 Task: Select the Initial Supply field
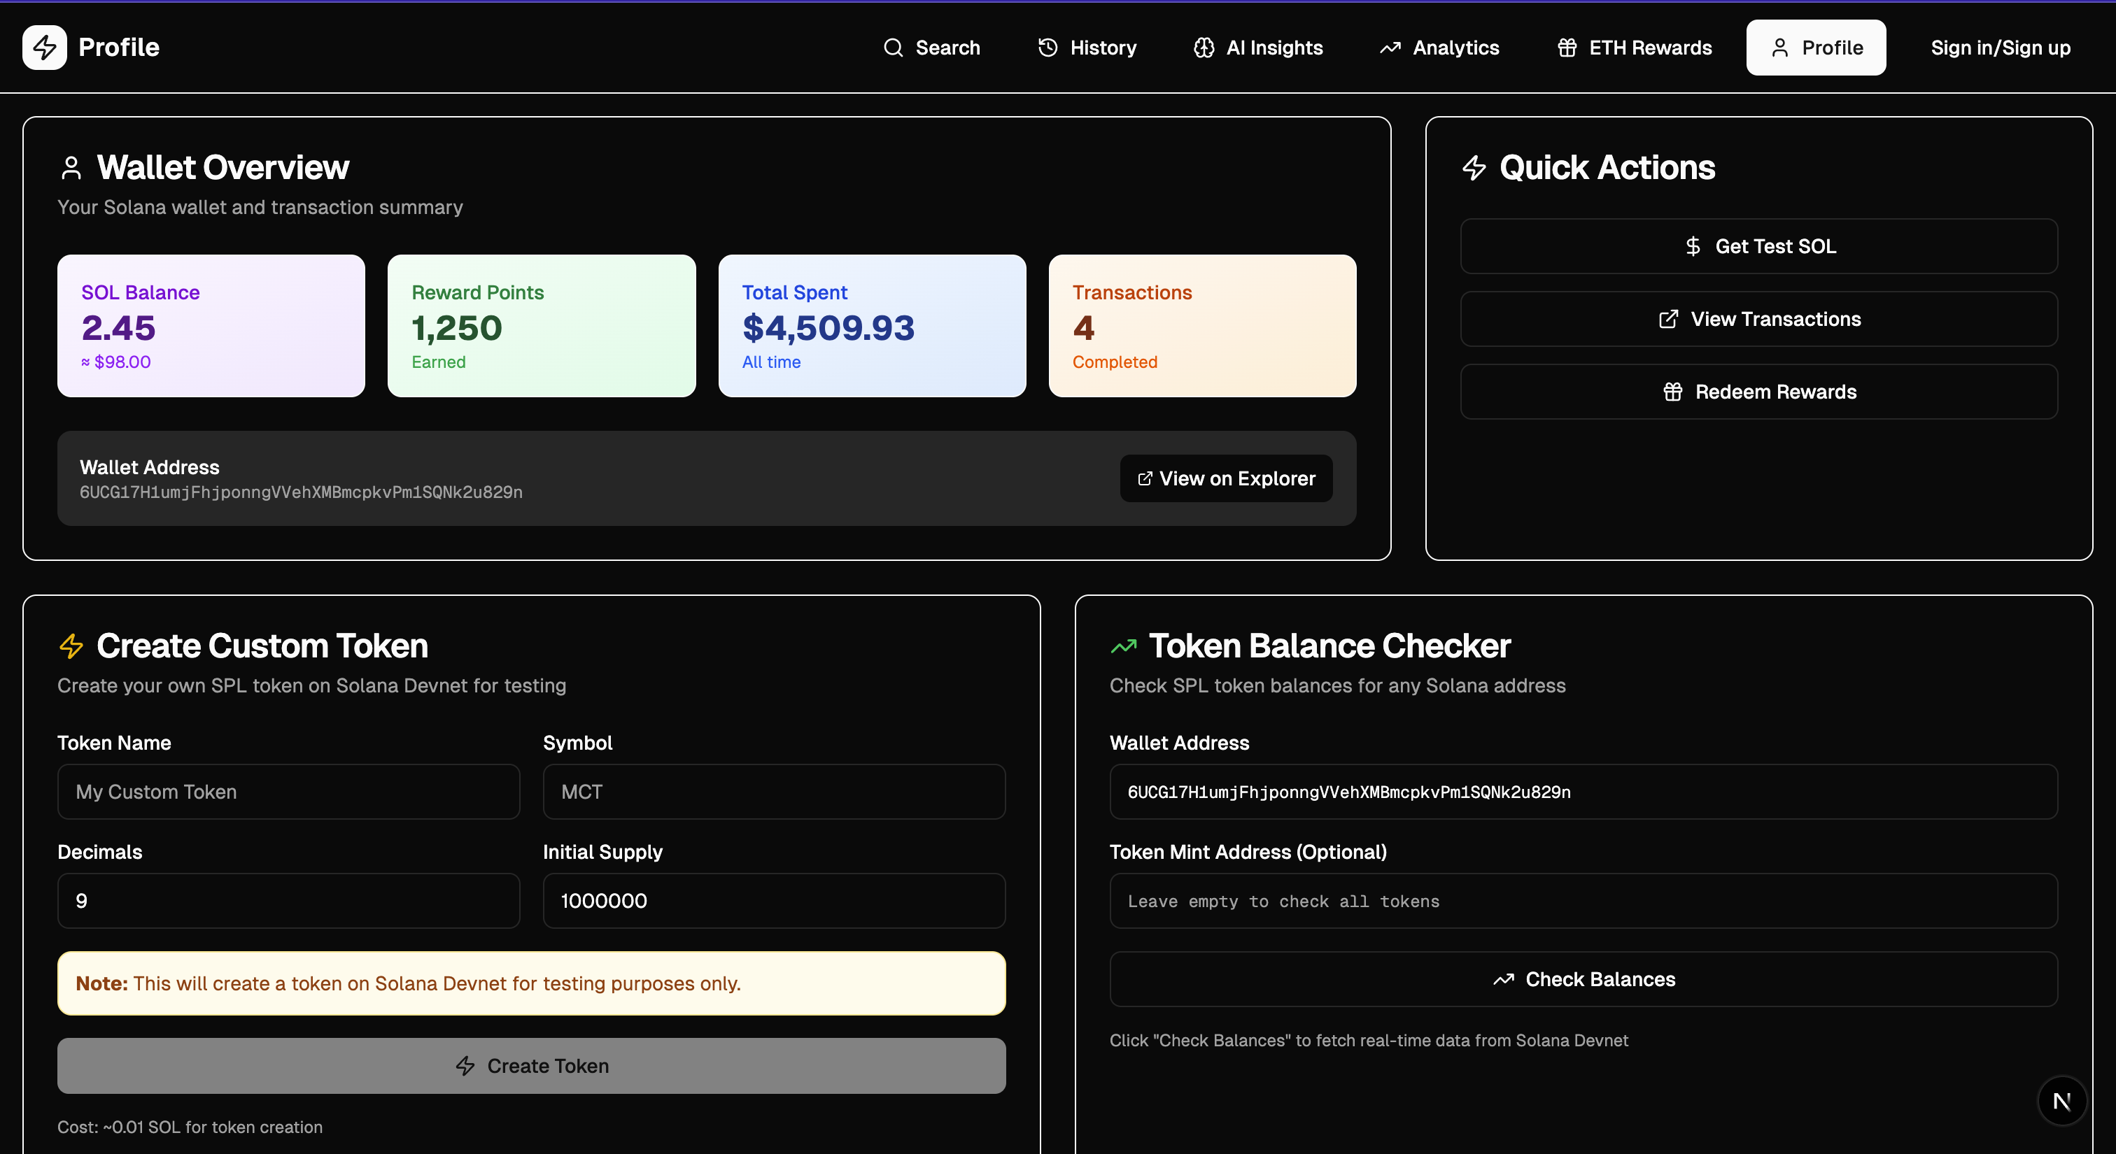[x=774, y=902]
